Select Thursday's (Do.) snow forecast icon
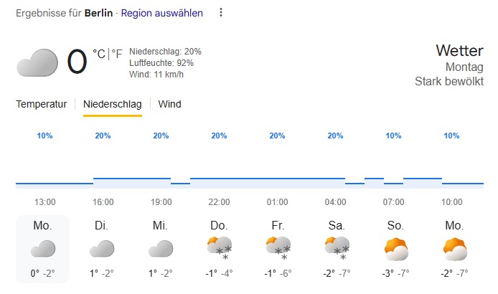 tap(219, 248)
